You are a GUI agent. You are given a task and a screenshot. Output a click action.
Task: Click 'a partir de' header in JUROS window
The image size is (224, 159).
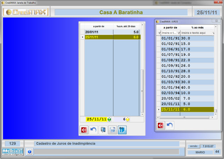pyautogui.click(x=170, y=27)
